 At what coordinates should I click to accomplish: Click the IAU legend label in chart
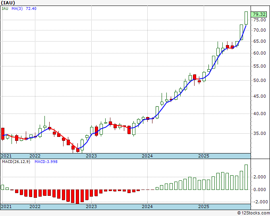click(x=5, y=9)
